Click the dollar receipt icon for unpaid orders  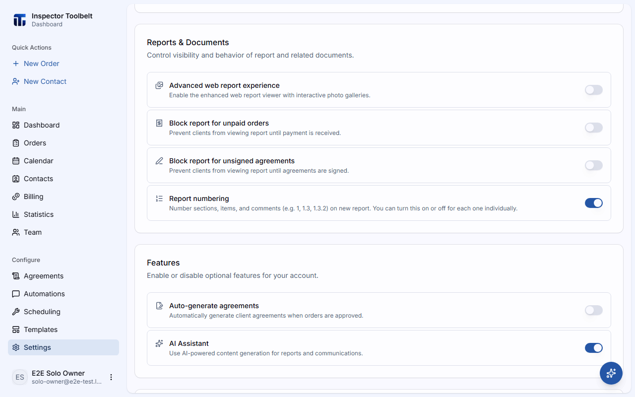click(x=159, y=123)
